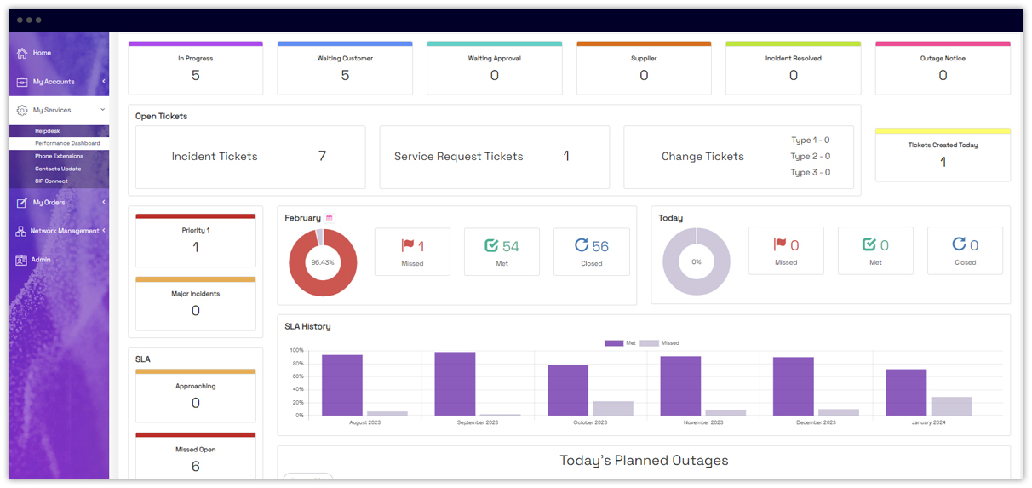Click the refresh icon in Today's Closed card
This screenshot has height=488, width=1032.
click(959, 245)
